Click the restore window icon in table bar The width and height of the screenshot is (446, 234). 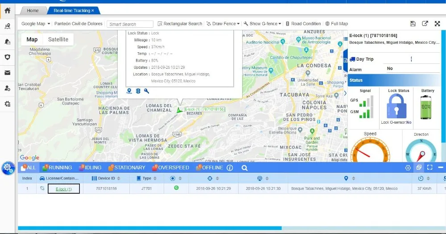click(x=419, y=167)
